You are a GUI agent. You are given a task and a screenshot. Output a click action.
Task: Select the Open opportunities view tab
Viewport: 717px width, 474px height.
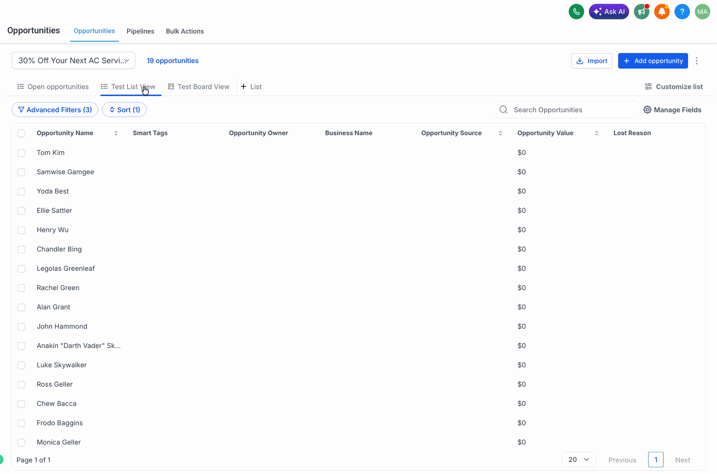coord(53,87)
